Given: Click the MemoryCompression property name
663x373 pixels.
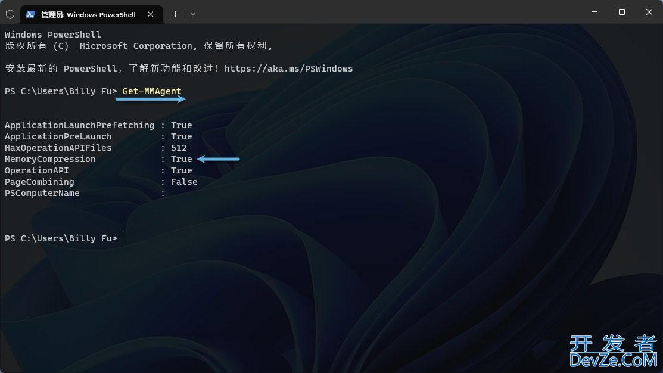Looking at the screenshot, I should (x=50, y=159).
